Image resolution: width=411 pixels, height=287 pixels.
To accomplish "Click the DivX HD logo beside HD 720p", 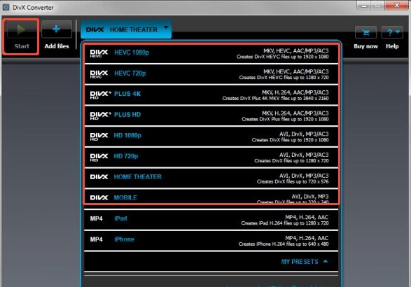I will click(99, 157).
